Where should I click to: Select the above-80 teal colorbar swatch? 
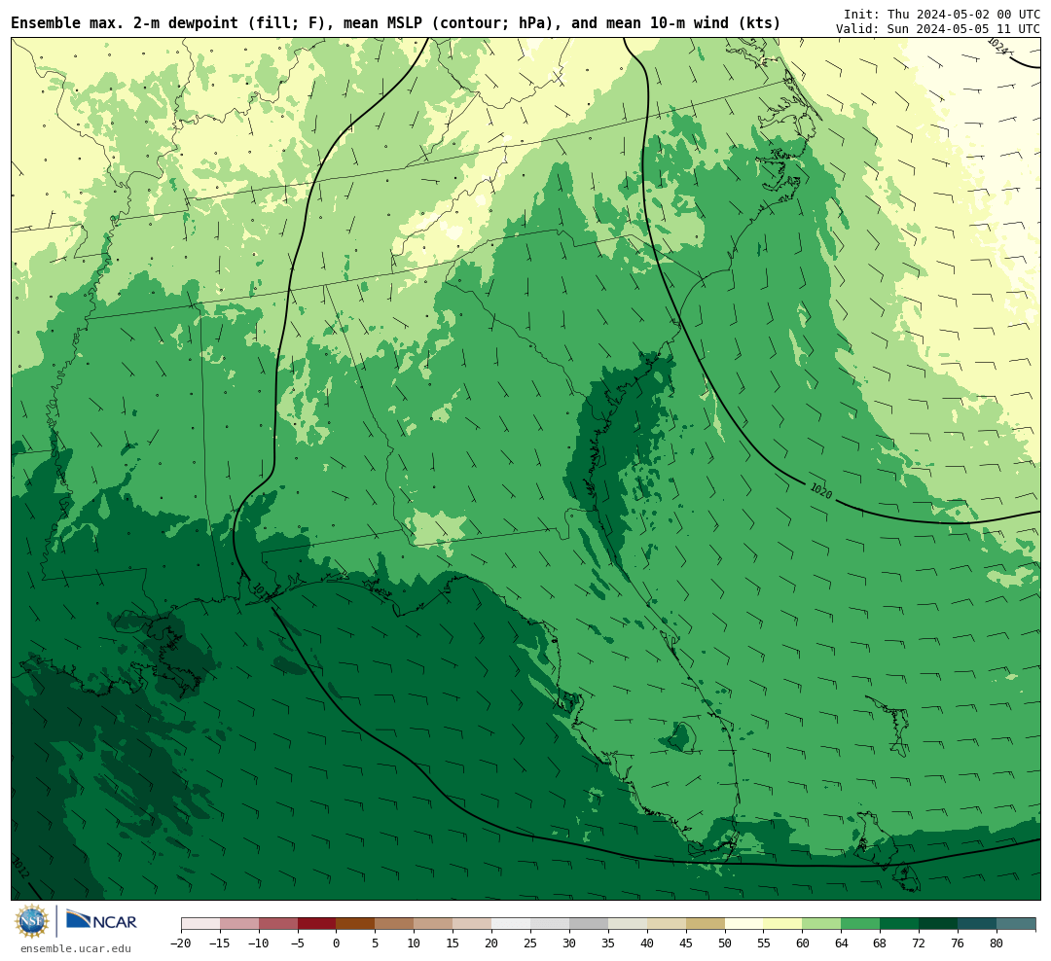click(x=1017, y=924)
